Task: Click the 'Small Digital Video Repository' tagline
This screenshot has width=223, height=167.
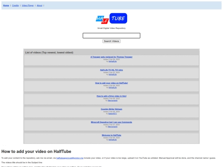Action: pos(111,28)
